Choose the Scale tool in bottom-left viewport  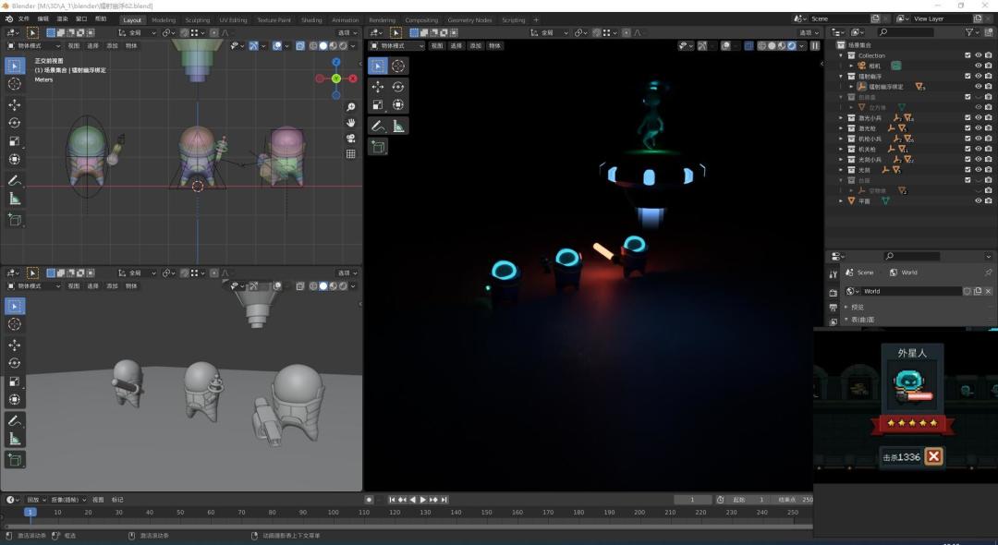click(14, 381)
